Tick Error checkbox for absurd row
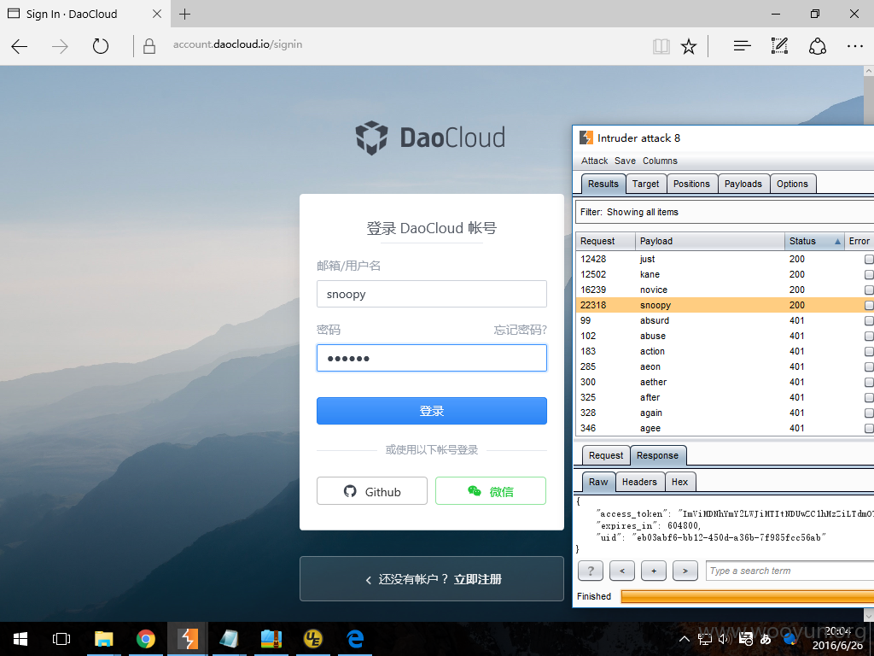Viewport: 874px width, 656px height. click(x=868, y=321)
